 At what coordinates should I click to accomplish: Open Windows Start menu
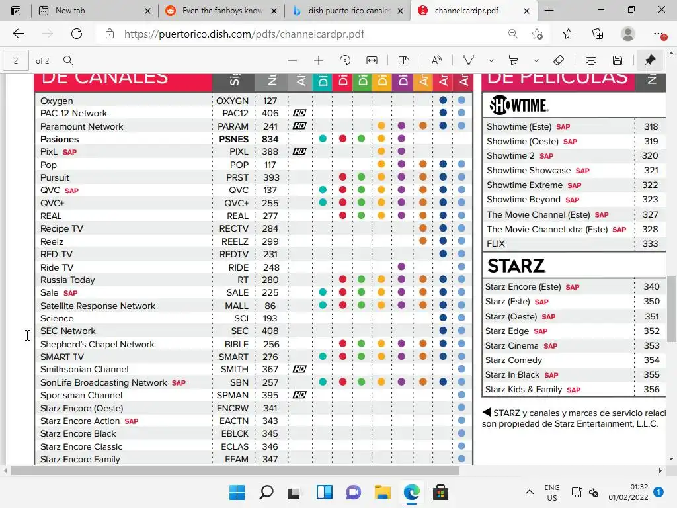point(237,492)
